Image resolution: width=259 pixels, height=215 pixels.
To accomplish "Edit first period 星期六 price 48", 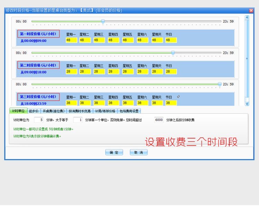I will 142,40.
